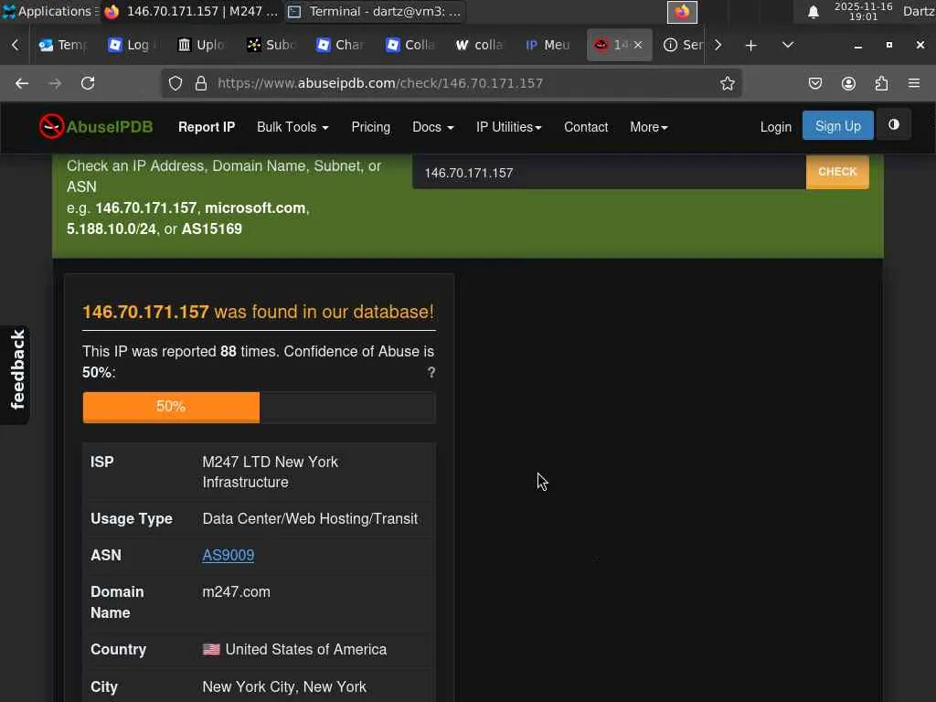
Task: Bookmark this page with star icon
Action: click(x=727, y=83)
